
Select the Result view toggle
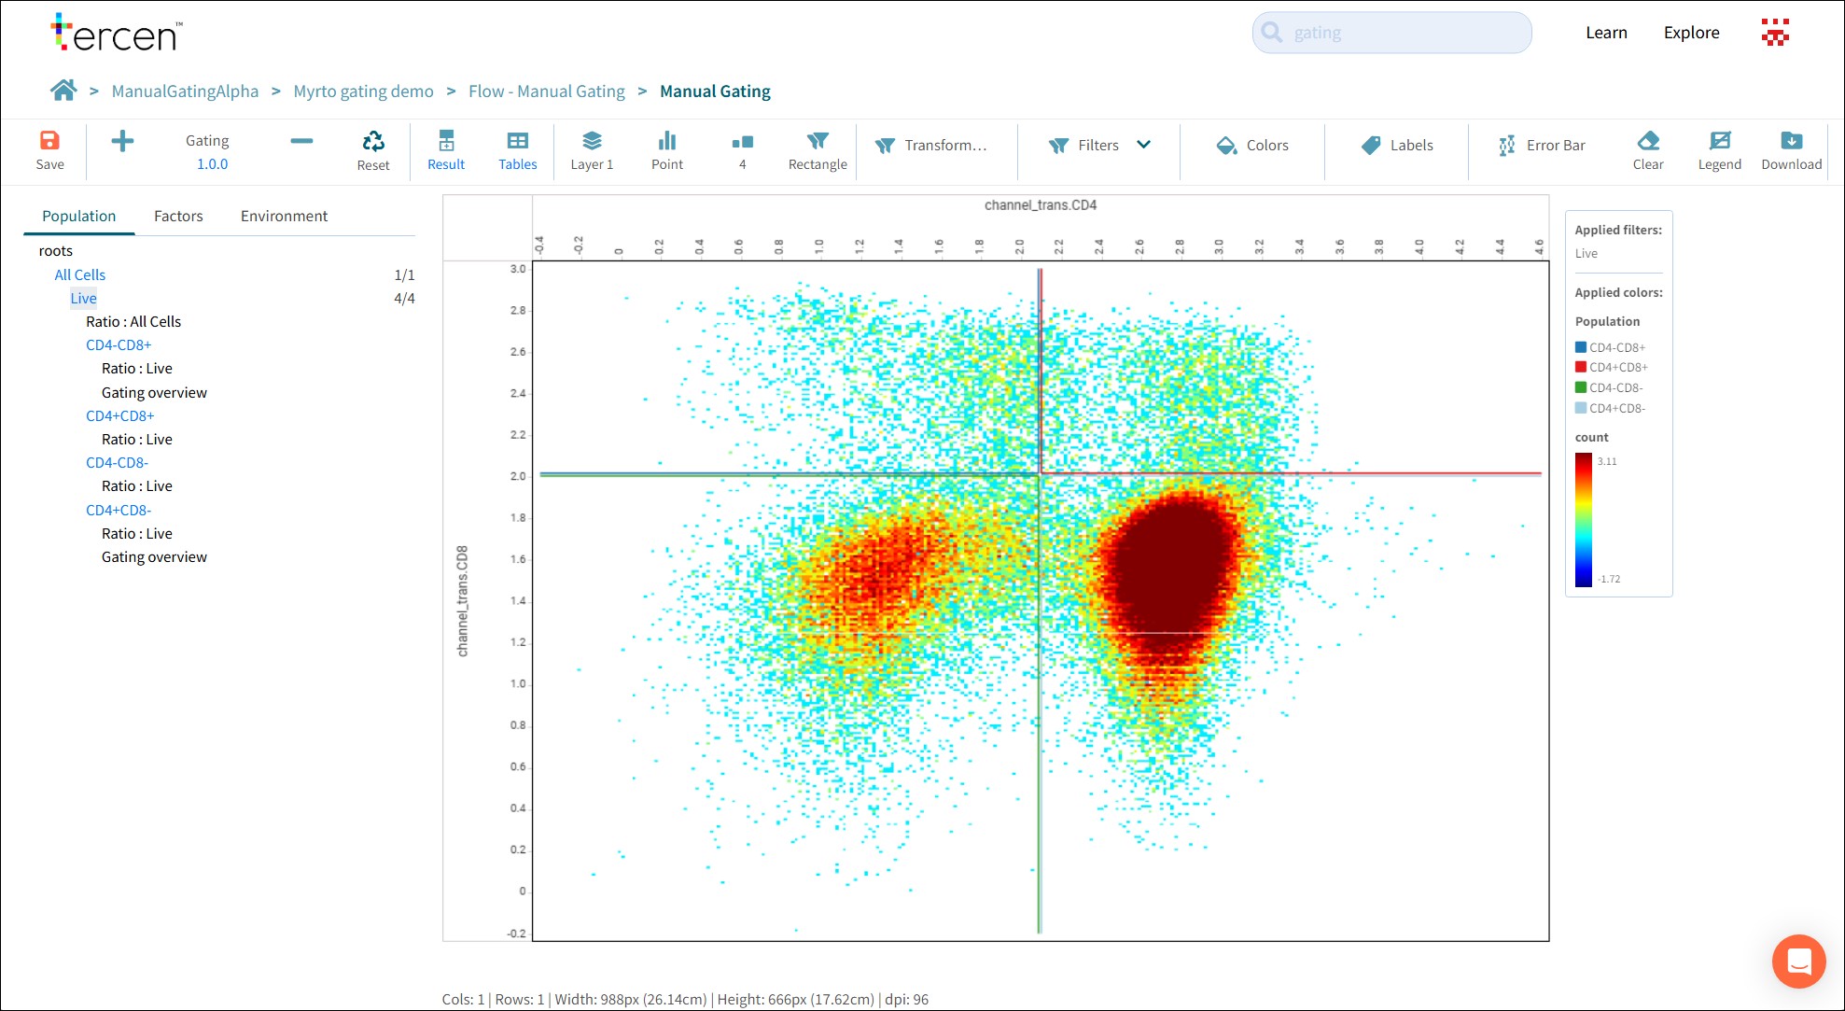pos(446,150)
